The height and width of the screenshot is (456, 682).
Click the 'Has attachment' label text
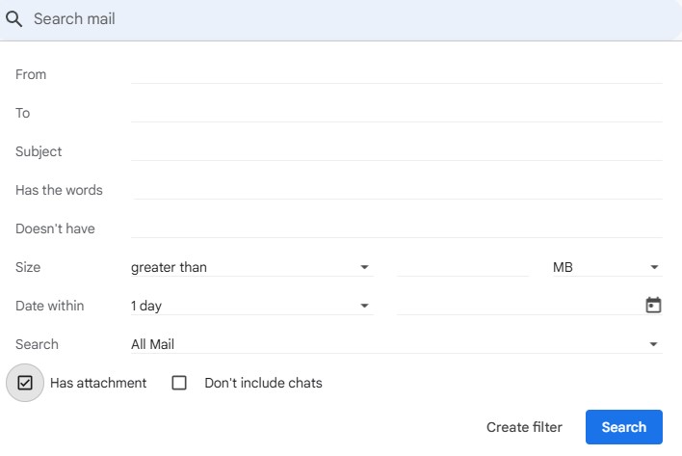click(98, 383)
